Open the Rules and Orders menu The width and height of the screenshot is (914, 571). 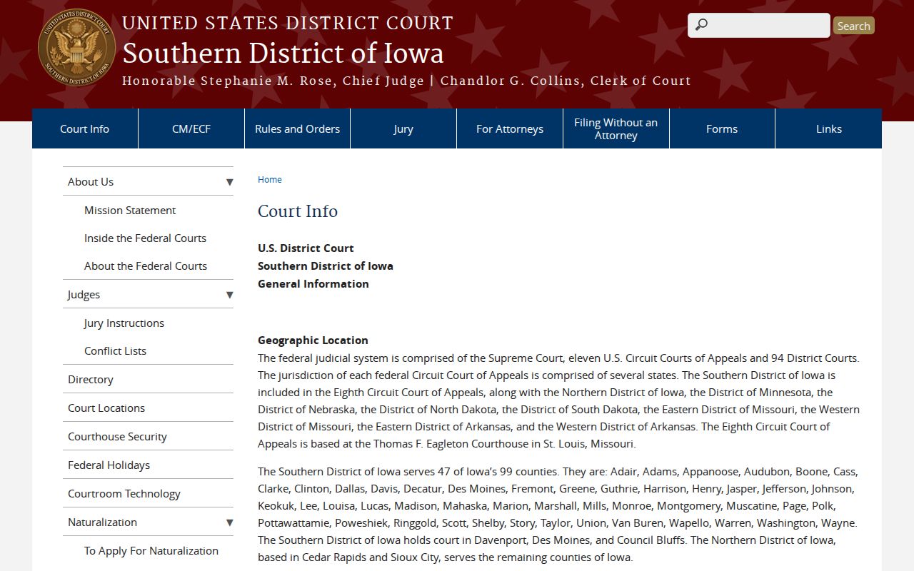[x=297, y=128]
